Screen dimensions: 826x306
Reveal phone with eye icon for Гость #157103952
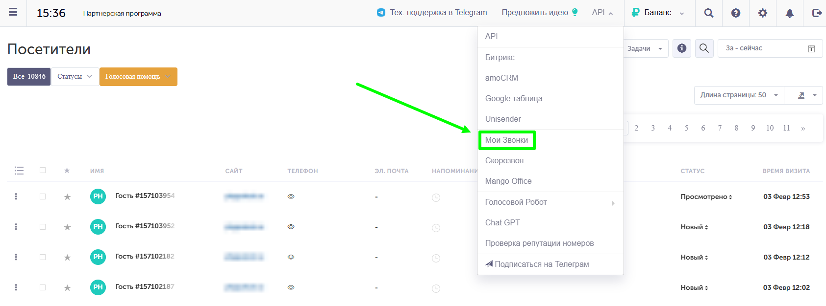click(x=291, y=227)
